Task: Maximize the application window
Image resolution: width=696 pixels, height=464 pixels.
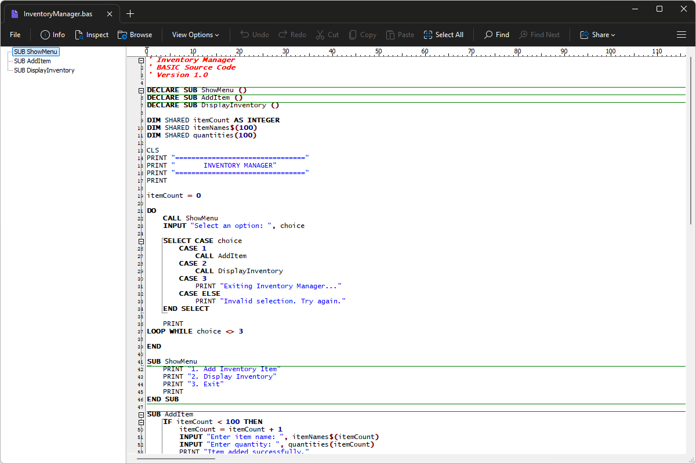Action: (x=659, y=9)
